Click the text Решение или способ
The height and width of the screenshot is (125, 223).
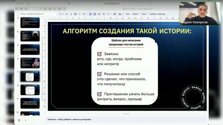(x=122, y=74)
